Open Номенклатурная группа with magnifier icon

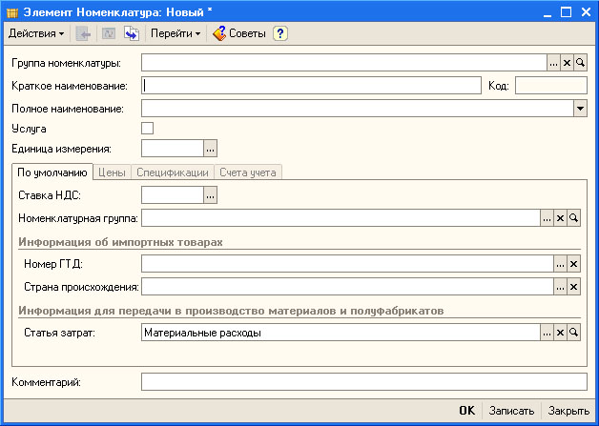tap(573, 218)
